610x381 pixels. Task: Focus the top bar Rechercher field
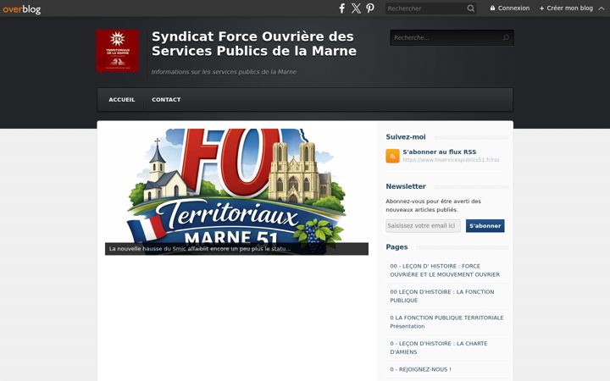pos(426,8)
